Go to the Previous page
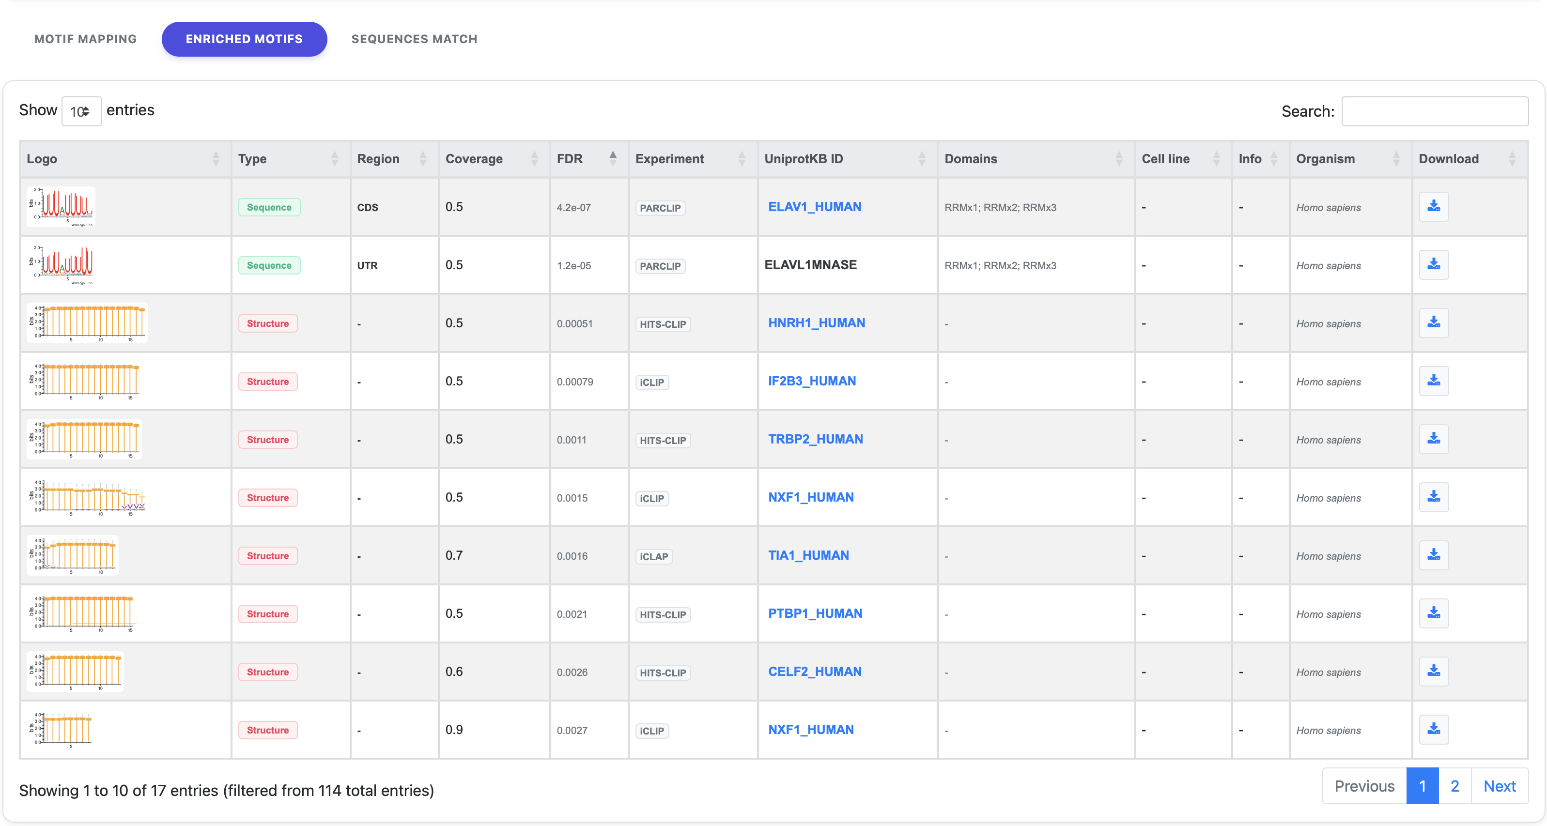This screenshot has width=1547, height=826. click(x=1364, y=786)
